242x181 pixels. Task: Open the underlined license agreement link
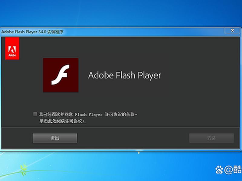(63, 121)
